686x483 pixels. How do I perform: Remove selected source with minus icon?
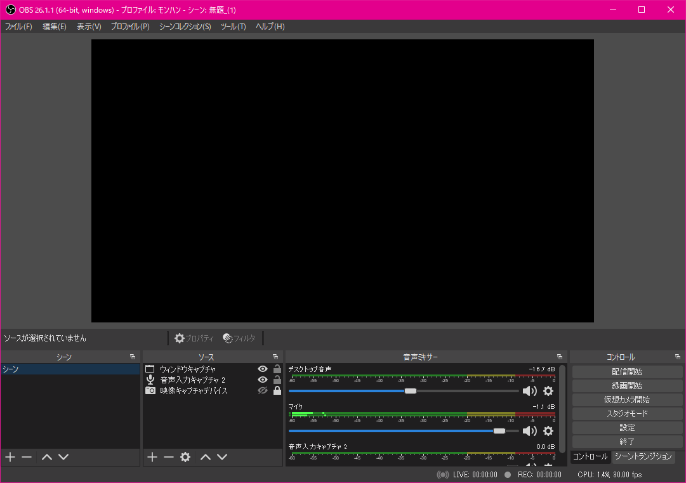click(168, 457)
